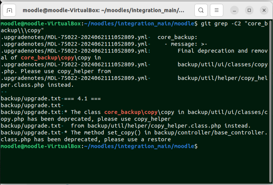The width and height of the screenshot is (273, 185).
Task: Click the 'git grep -C2' command text
Action: [x=221, y=23]
